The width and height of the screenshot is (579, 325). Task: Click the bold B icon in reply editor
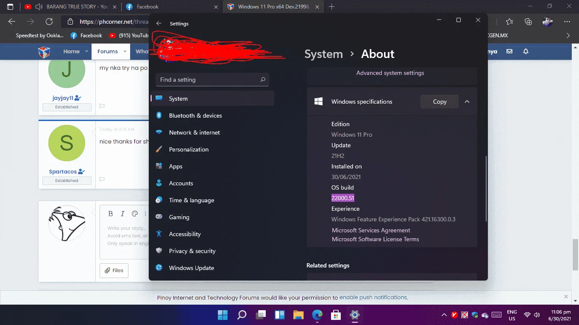[111, 214]
